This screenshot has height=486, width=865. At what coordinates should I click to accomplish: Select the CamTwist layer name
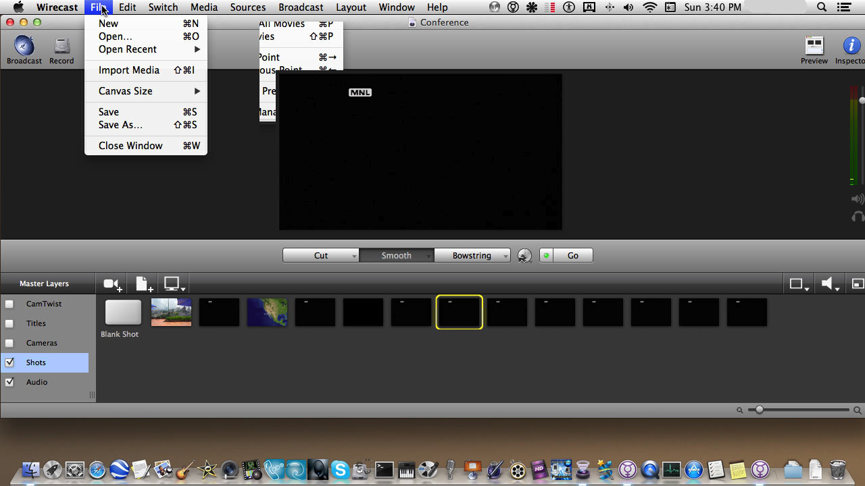pyautogui.click(x=44, y=304)
